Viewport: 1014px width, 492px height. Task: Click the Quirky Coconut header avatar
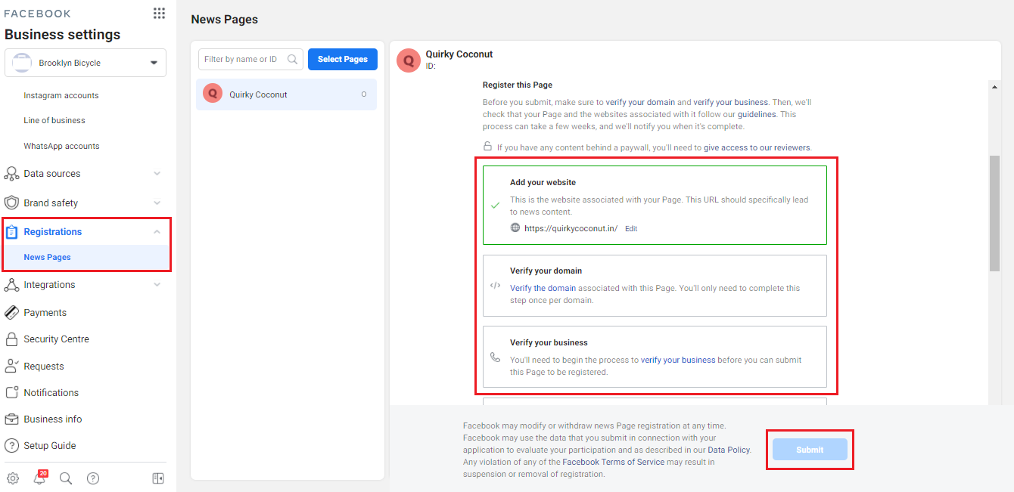(409, 60)
